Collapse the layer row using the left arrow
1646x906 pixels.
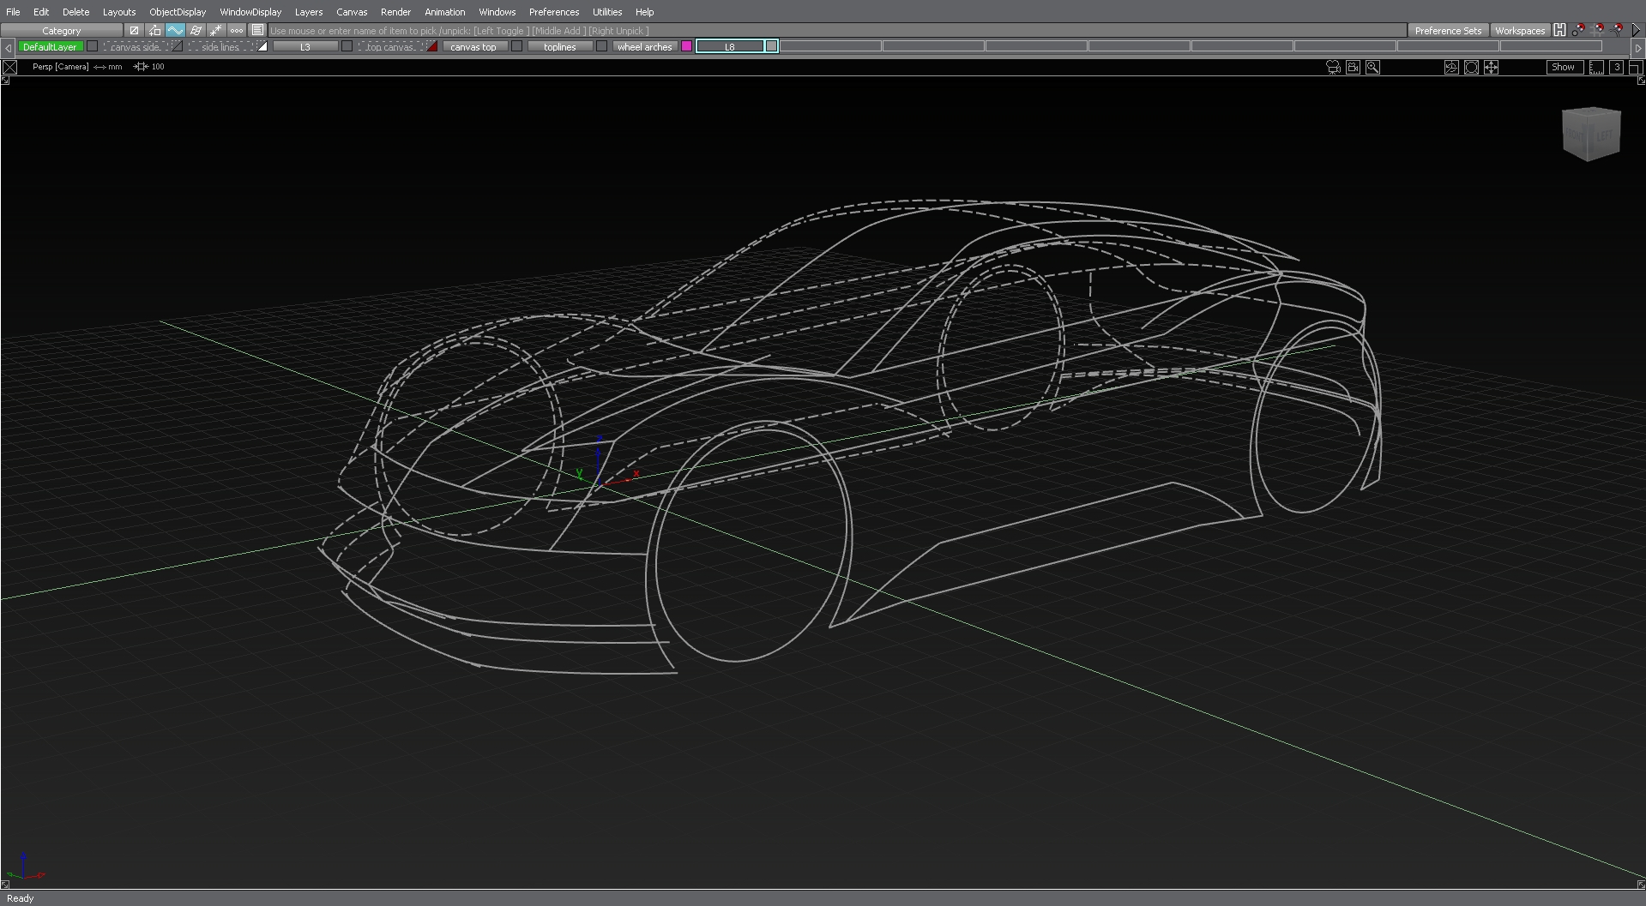click(x=8, y=48)
